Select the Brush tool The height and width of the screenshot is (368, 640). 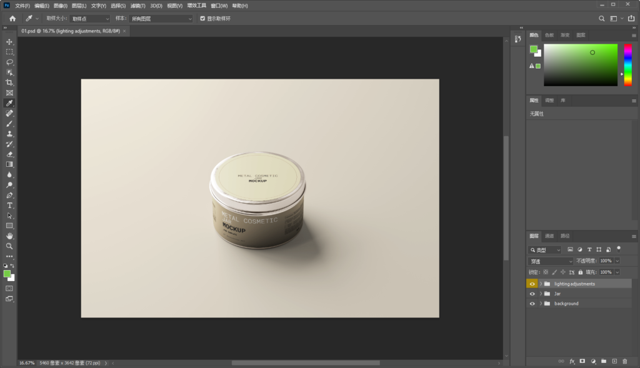click(x=9, y=124)
